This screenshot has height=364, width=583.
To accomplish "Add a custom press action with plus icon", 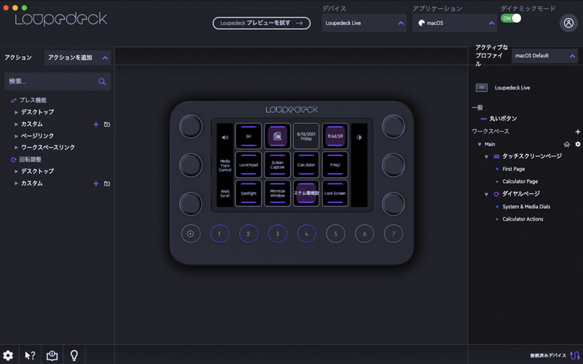I will [96, 124].
